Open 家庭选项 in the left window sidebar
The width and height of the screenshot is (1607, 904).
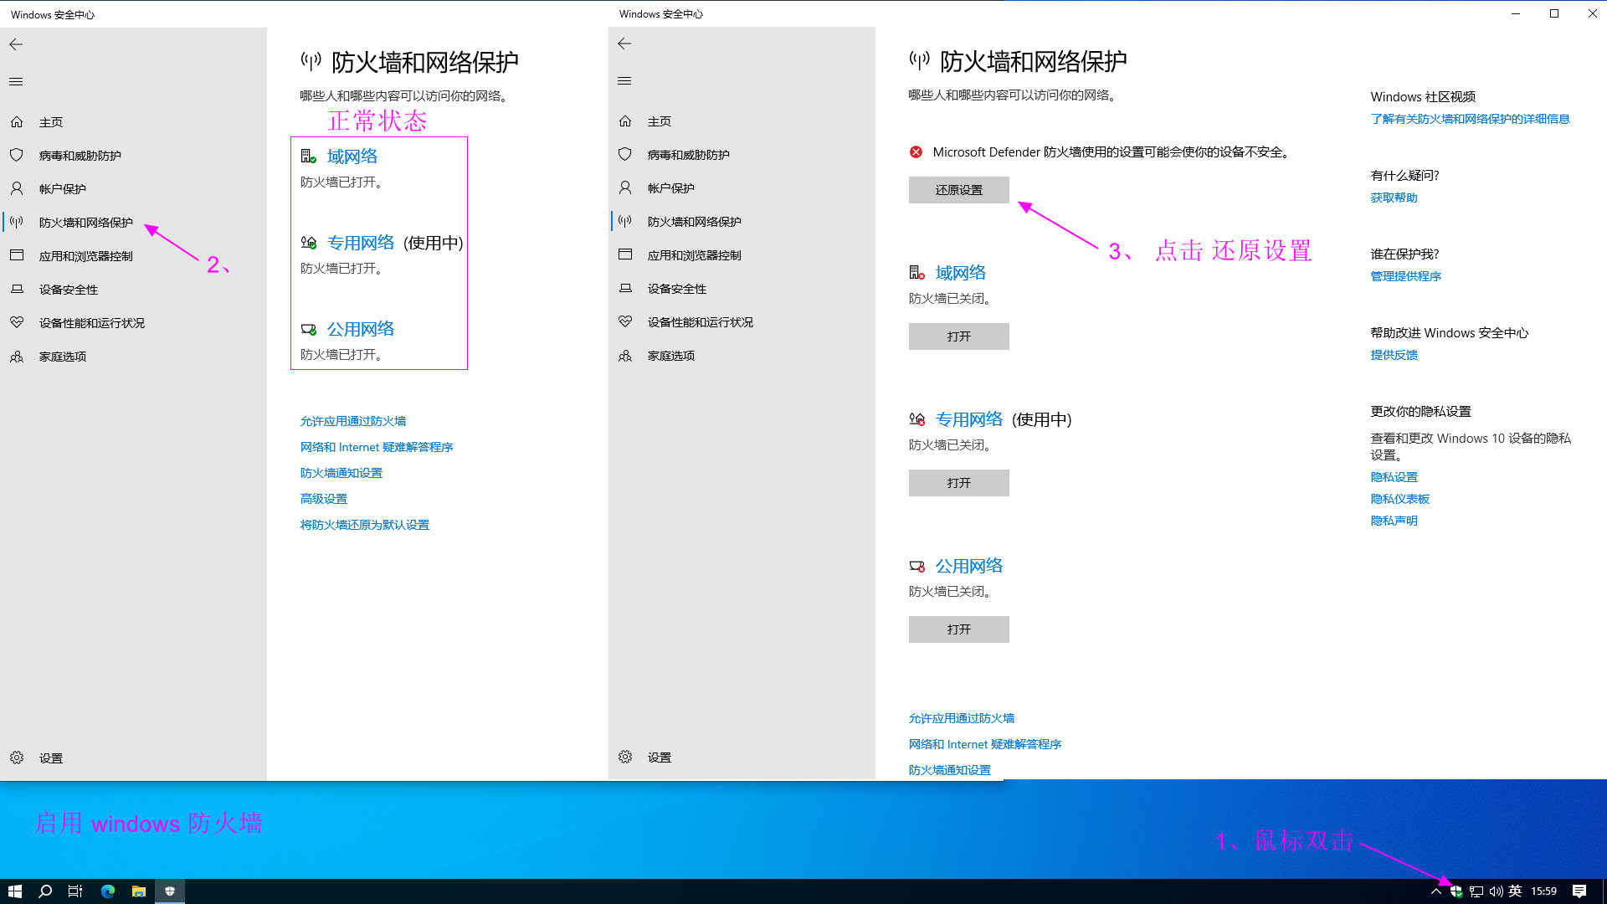(x=62, y=357)
